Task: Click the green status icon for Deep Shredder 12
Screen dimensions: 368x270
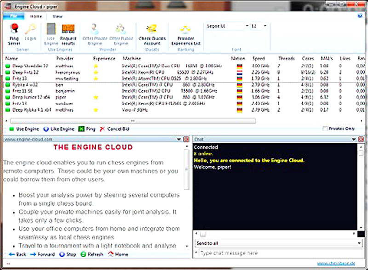Action: tap(8, 66)
